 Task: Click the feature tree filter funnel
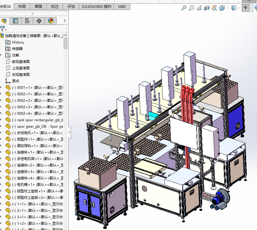(2, 29)
